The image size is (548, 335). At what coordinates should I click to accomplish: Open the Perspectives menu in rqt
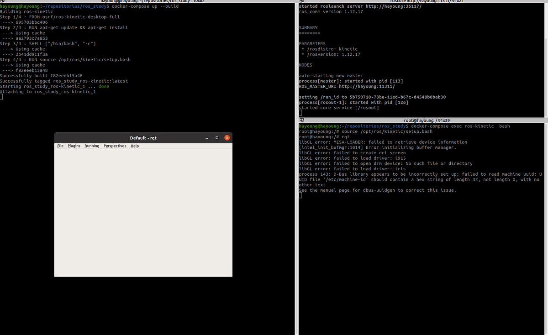coord(115,146)
